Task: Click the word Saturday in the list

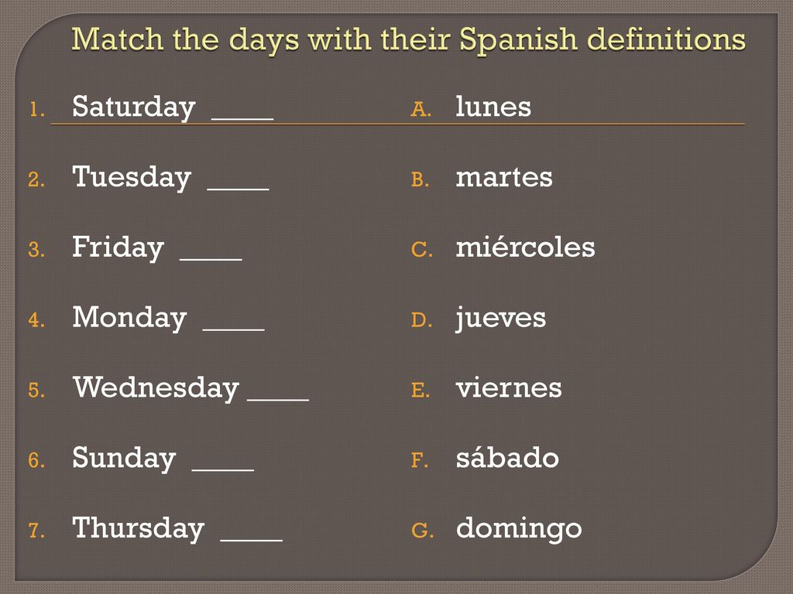Action: point(133,107)
